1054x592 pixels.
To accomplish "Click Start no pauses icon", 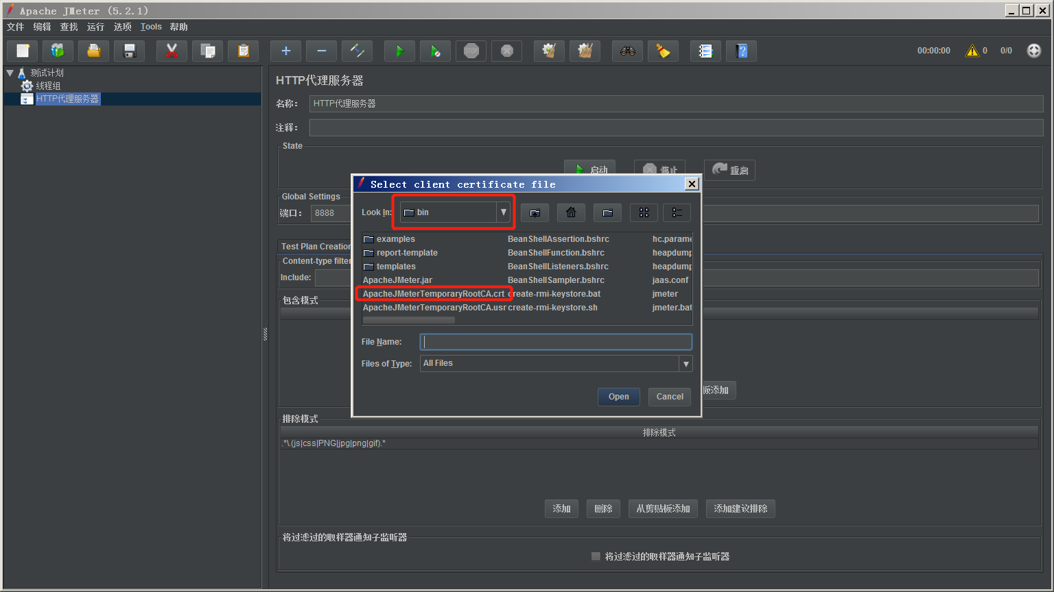I will tap(435, 51).
